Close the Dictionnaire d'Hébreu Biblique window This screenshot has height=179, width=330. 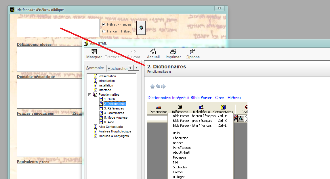(220, 8)
